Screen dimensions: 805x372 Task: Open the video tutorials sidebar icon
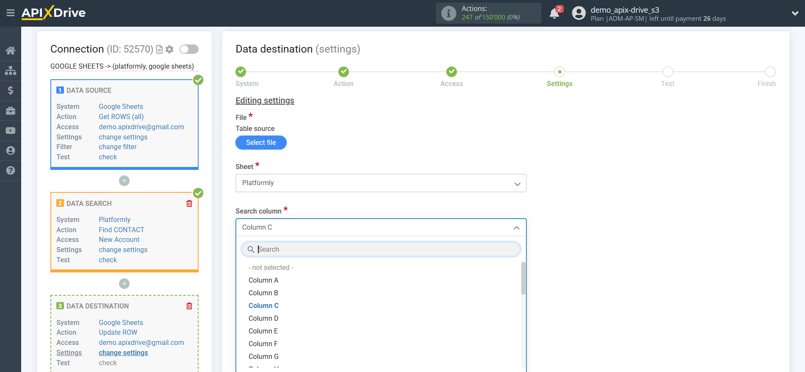tap(11, 130)
